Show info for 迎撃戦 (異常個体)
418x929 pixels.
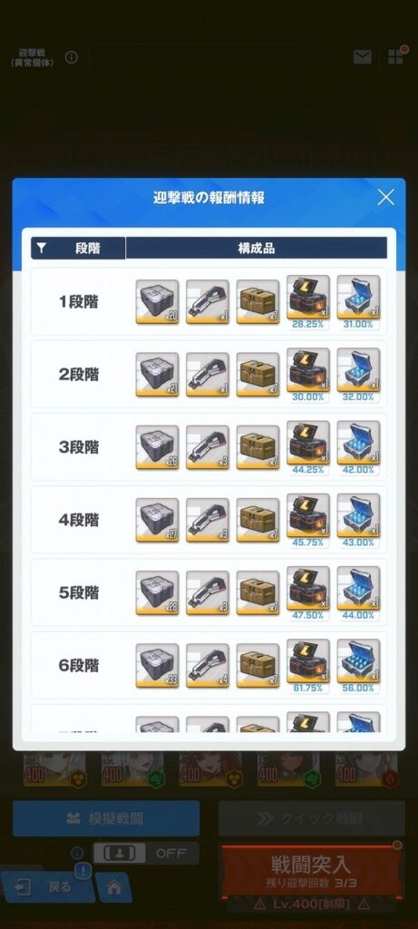pos(72,57)
